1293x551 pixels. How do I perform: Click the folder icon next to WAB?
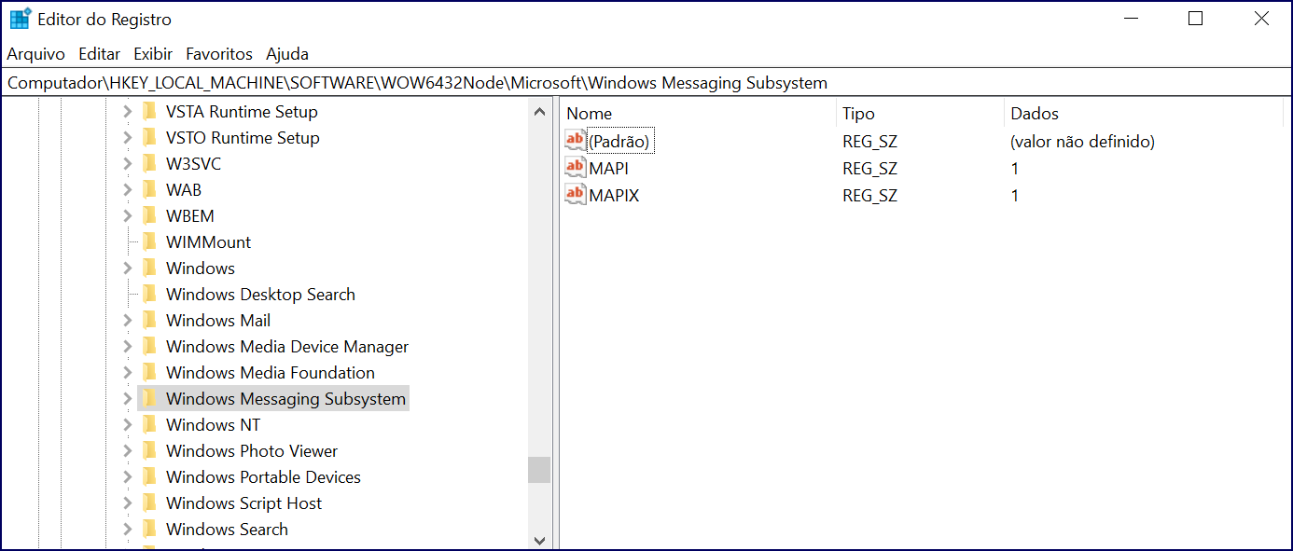(x=149, y=189)
